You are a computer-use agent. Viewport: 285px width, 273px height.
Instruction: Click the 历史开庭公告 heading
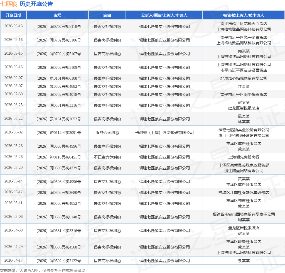(36, 4)
